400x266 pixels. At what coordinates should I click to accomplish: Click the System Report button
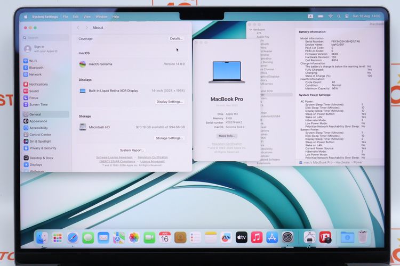[132, 151]
